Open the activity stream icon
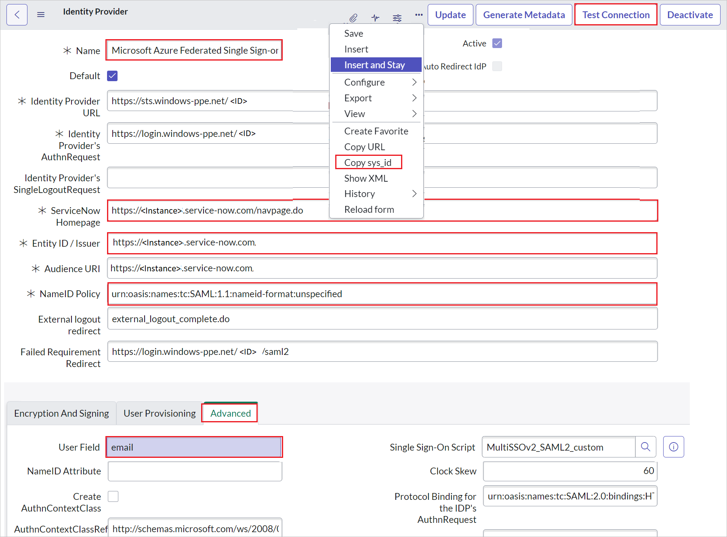Screen dimensions: 727x537 point(375,17)
